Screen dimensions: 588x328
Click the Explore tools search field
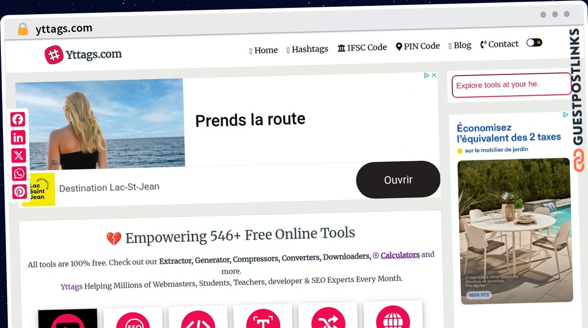pos(511,85)
